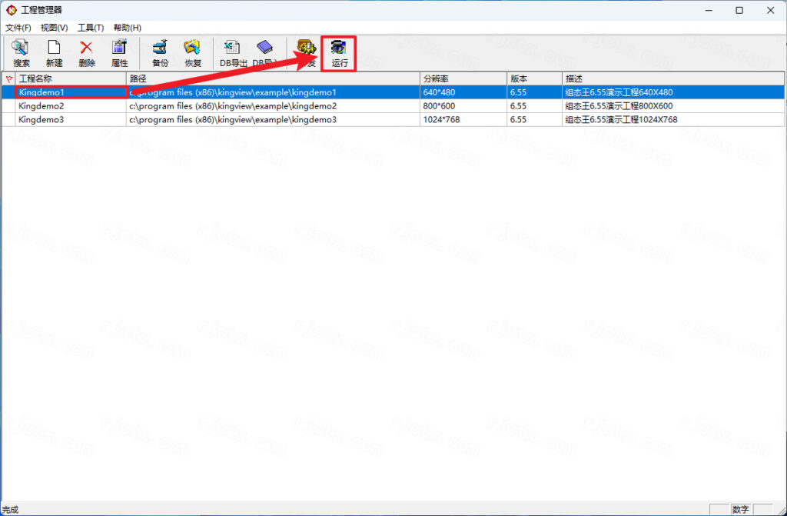Image resolution: width=787 pixels, height=516 pixels.
Task: Click the 恢复 restore icon
Action: pyautogui.click(x=193, y=53)
